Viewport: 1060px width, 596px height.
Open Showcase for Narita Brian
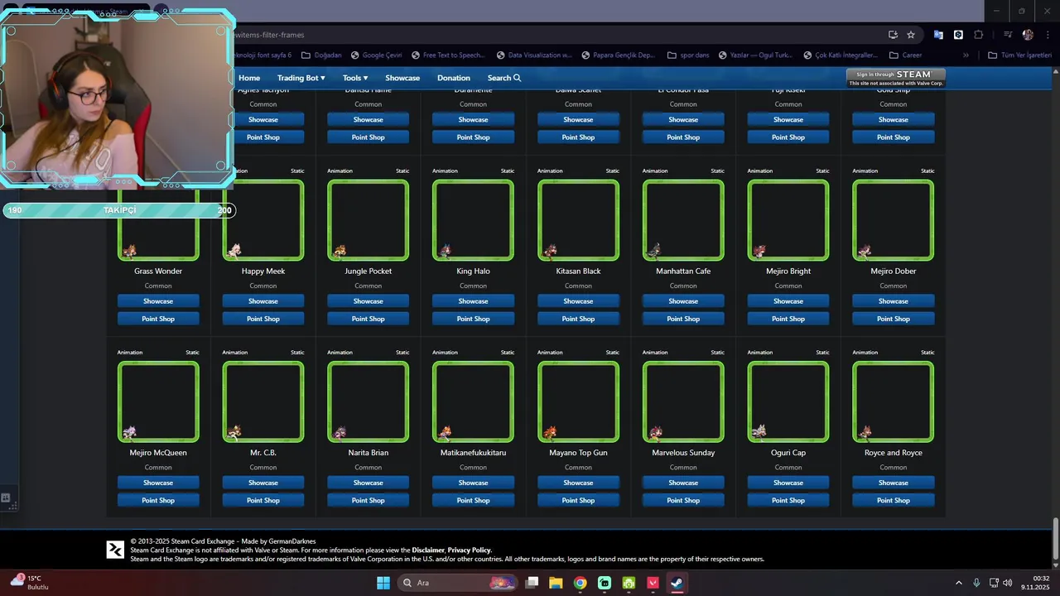pyautogui.click(x=369, y=483)
